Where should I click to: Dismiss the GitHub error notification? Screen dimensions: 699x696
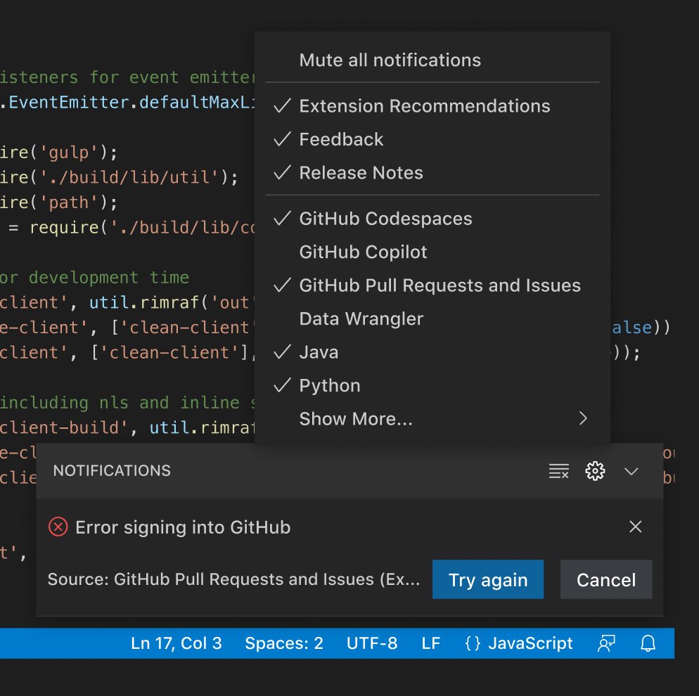635,527
